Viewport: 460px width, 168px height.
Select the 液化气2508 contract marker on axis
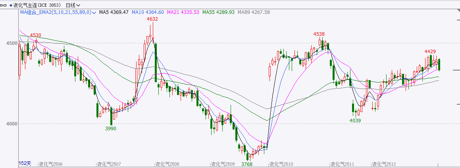(167, 164)
